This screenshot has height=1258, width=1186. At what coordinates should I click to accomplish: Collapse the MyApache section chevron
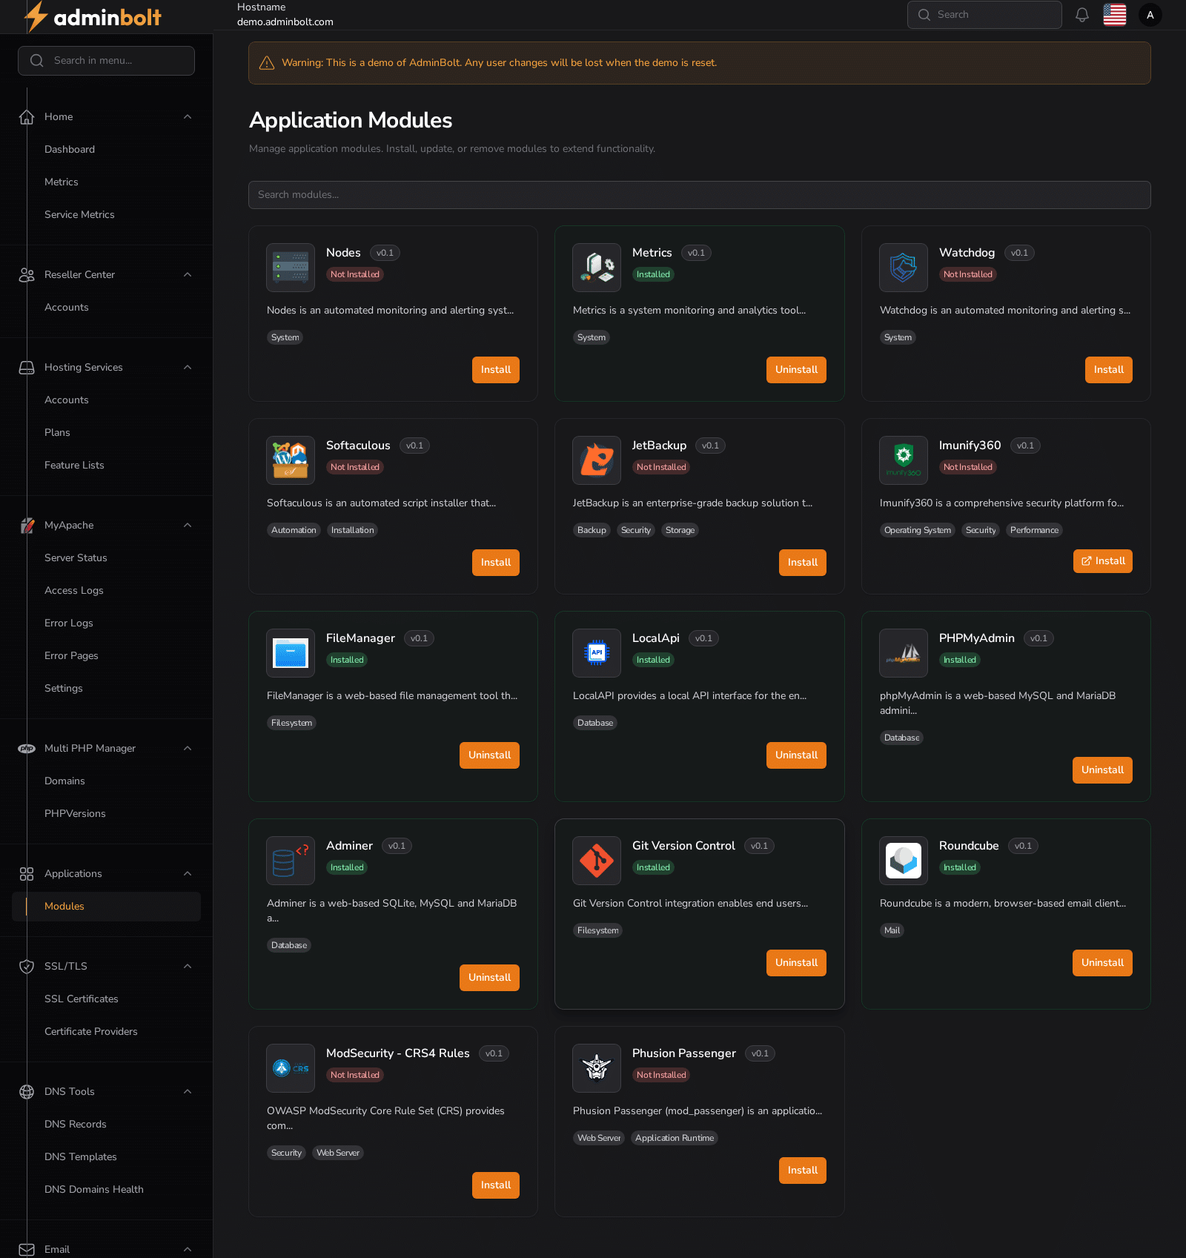188,526
